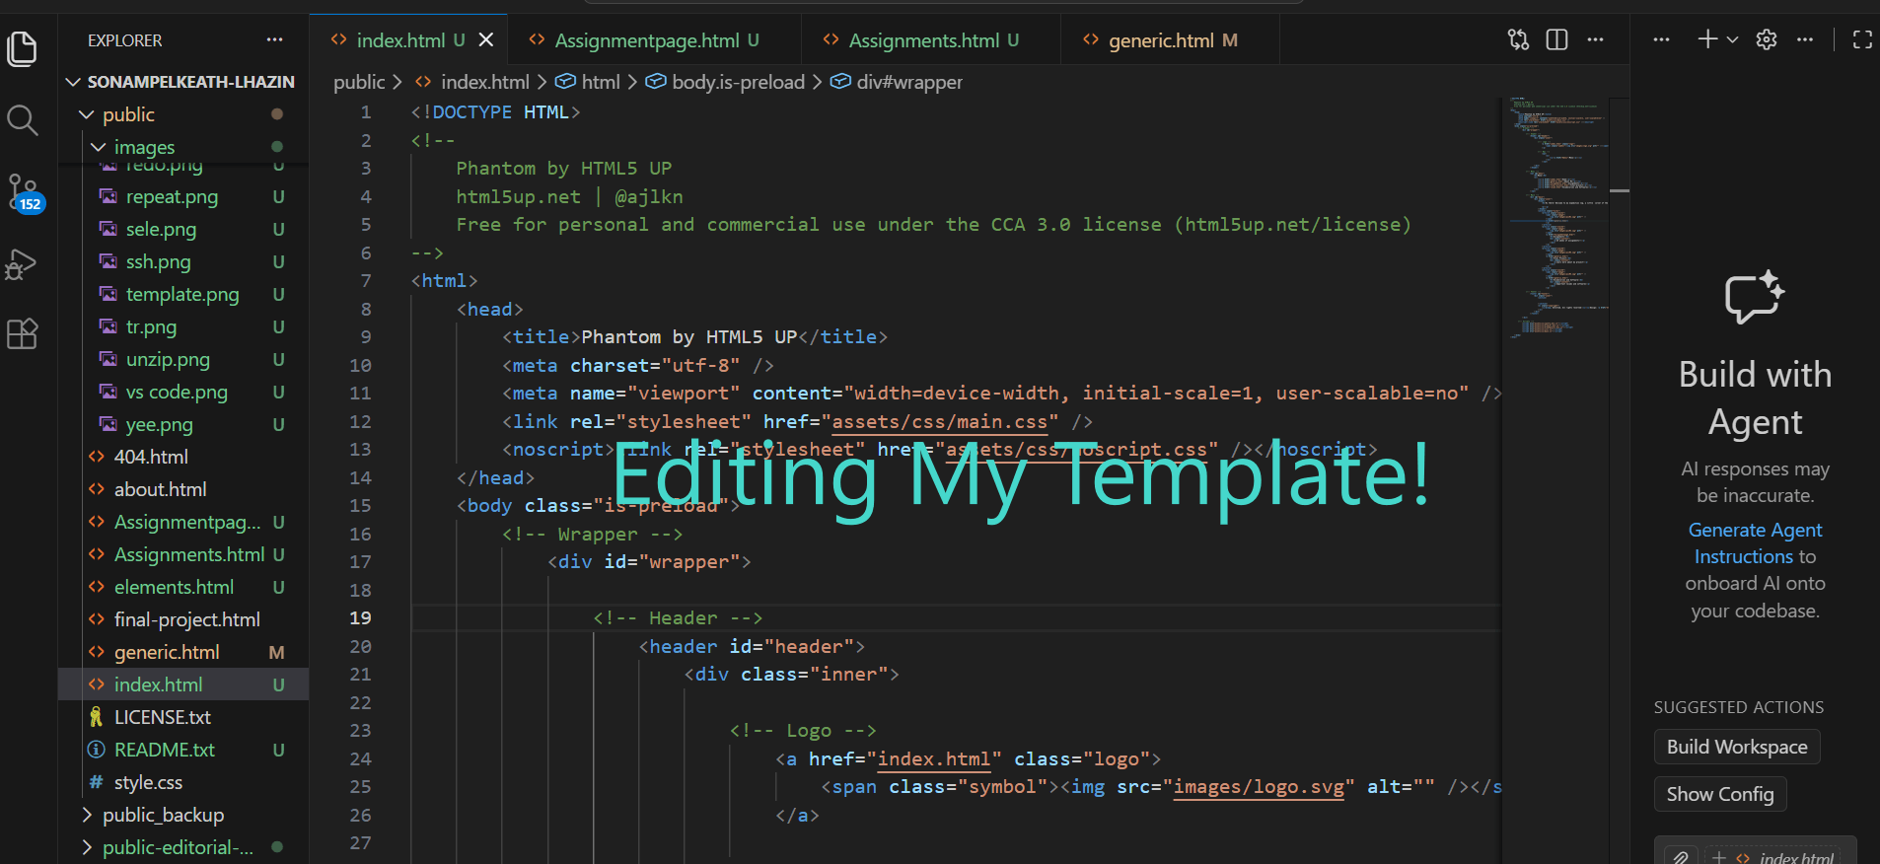1880x864 pixels.
Task: Click public in the breadcrumb path
Action: (x=359, y=82)
